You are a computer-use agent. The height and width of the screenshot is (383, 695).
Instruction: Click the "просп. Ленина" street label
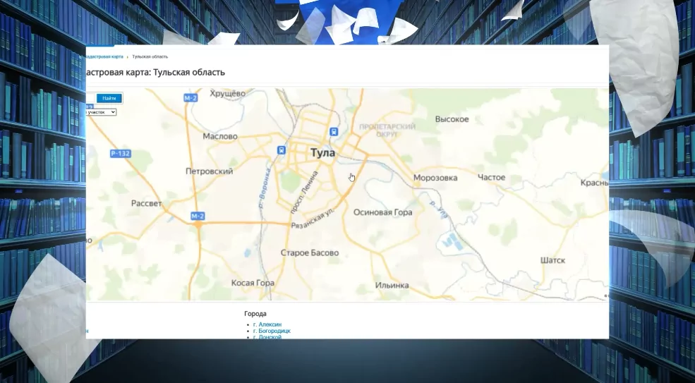(305, 193)
